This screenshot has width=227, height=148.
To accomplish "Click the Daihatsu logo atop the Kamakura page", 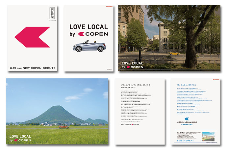I will [x=216, y=80].
